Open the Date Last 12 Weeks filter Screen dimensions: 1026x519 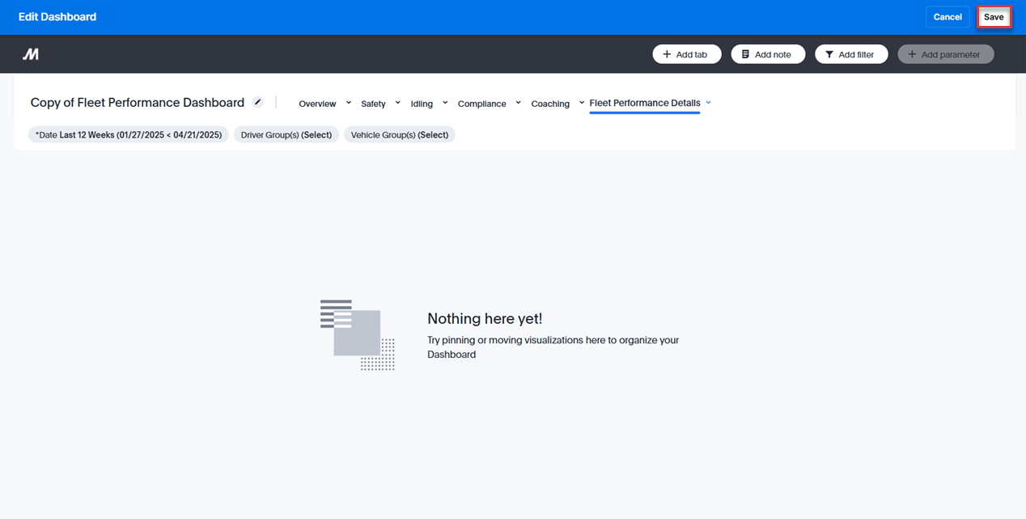pos(129,135)
